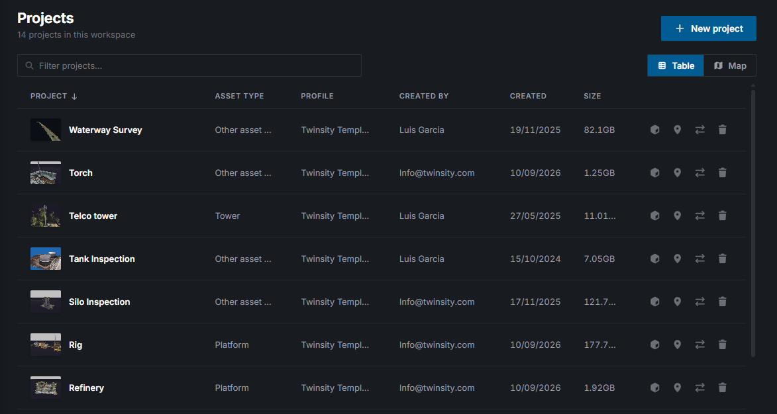Delete Tank Inspection with trash icon
Screen dimensions: 777x414
tap(723, 259)
